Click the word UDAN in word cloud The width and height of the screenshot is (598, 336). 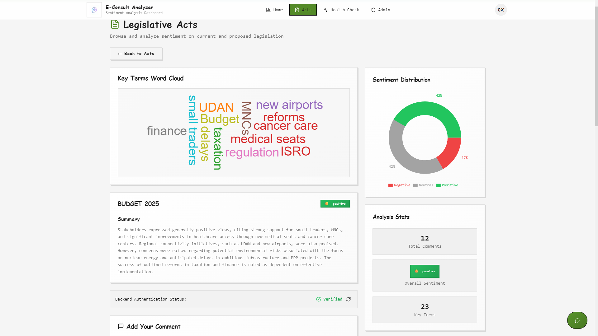click(216, 107)
